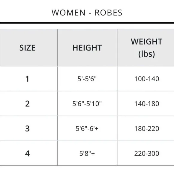The height and width of the screenshot is (174, 174).
Task: Select the height cell 5'6"-6'+
Action: [x=87, y=129]
